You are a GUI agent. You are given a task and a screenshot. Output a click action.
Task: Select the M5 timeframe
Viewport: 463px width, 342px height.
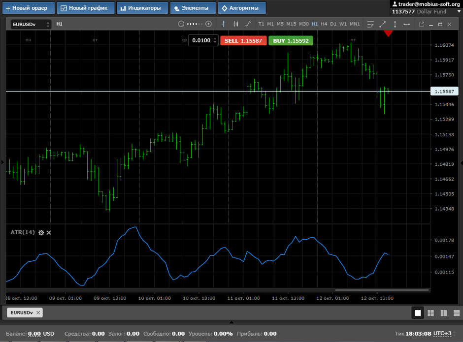pyautogui.click(x=280, y=24)
